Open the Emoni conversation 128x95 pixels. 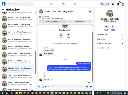pyautogui.click(x=17, y=26)
